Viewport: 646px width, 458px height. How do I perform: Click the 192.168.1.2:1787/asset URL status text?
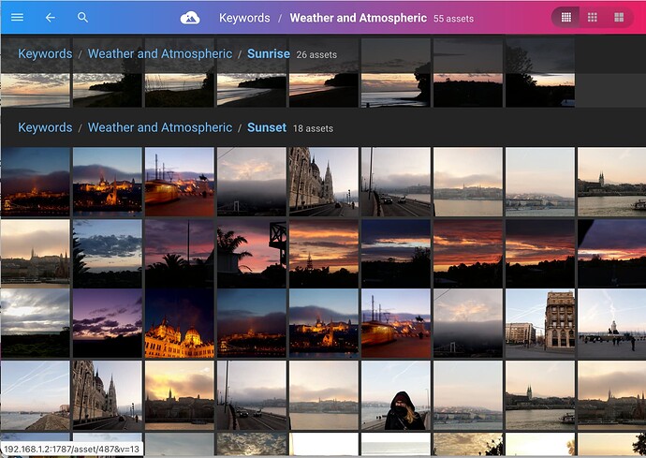click(72, 449)
